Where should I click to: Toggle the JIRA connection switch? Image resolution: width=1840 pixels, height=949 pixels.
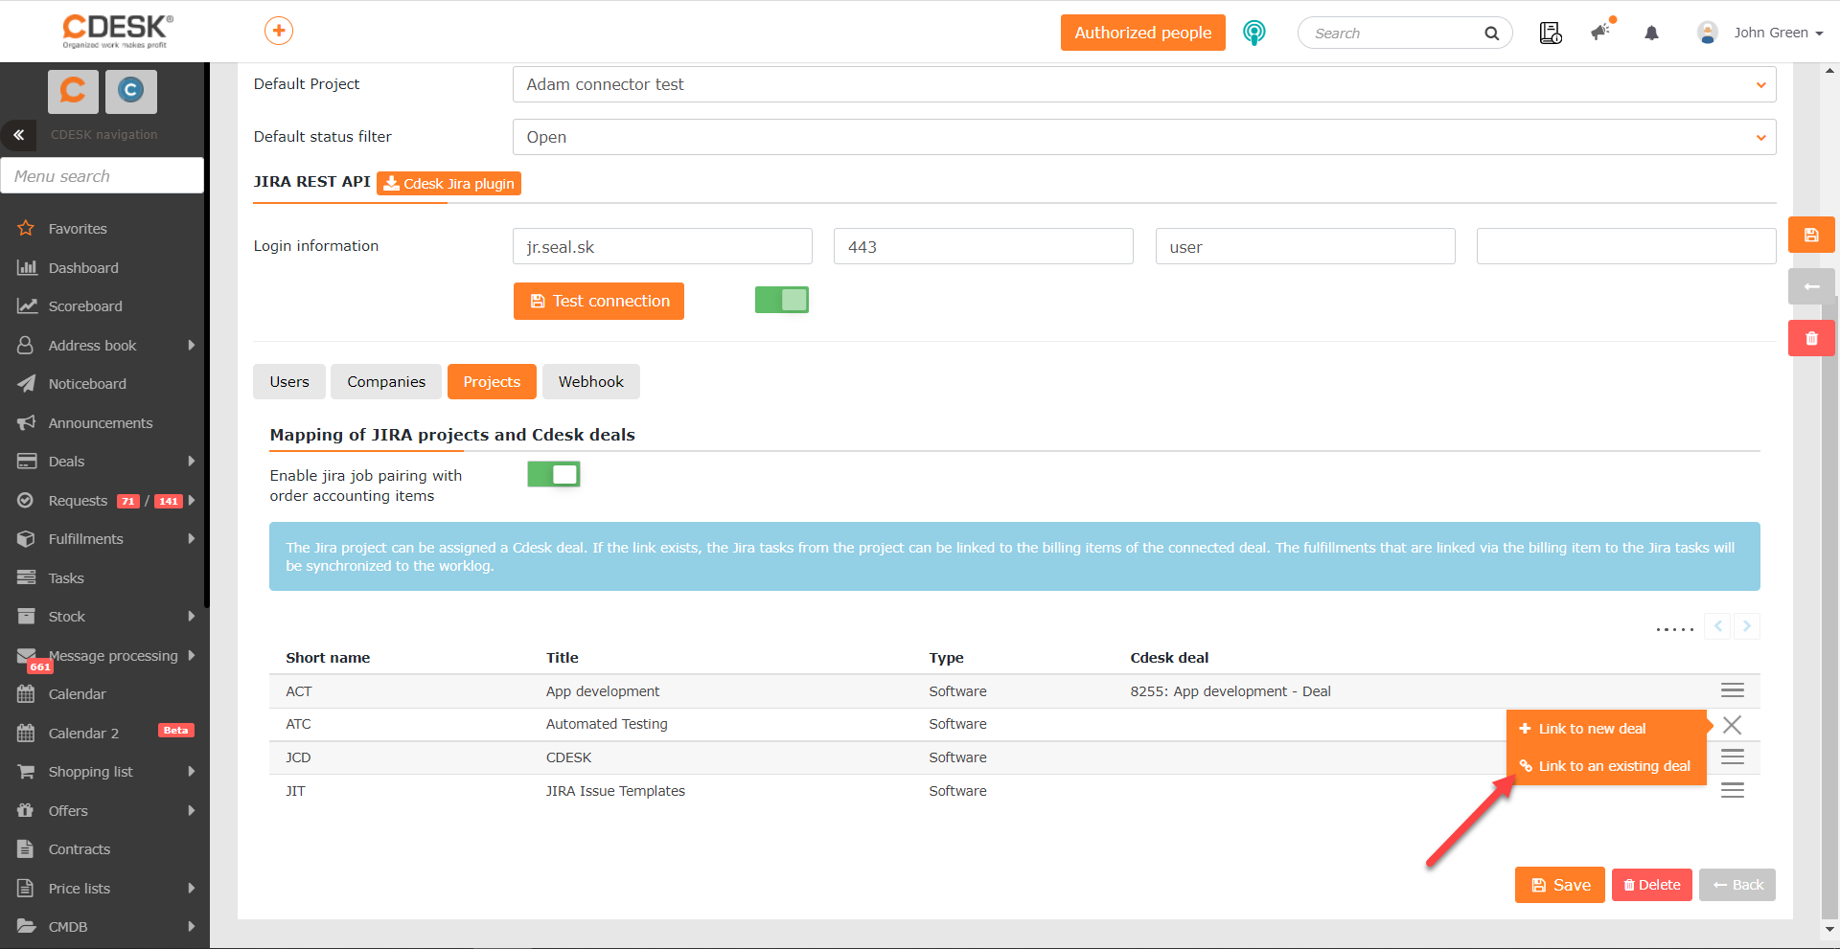pyautogui.click(x=782, y=300)
